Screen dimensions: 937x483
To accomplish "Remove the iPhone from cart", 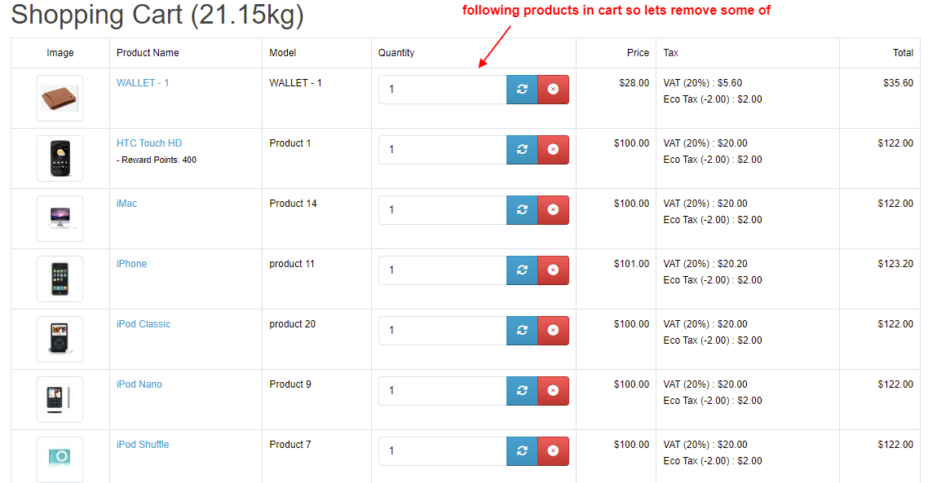I will click(553, 270).
